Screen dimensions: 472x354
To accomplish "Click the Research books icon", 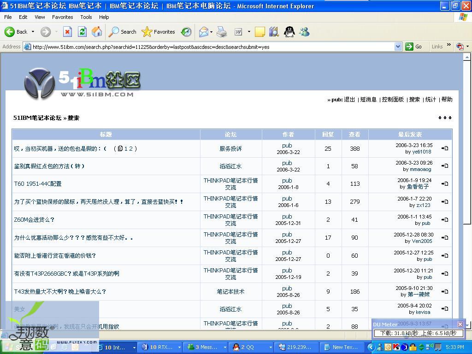I will 274,32.
